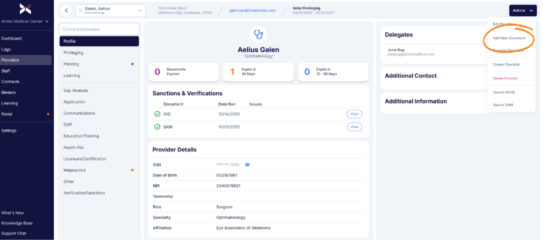Viewport: 543px width, 240px height.
Task: Open Malpractice document category
Action: tap(75, 170)
